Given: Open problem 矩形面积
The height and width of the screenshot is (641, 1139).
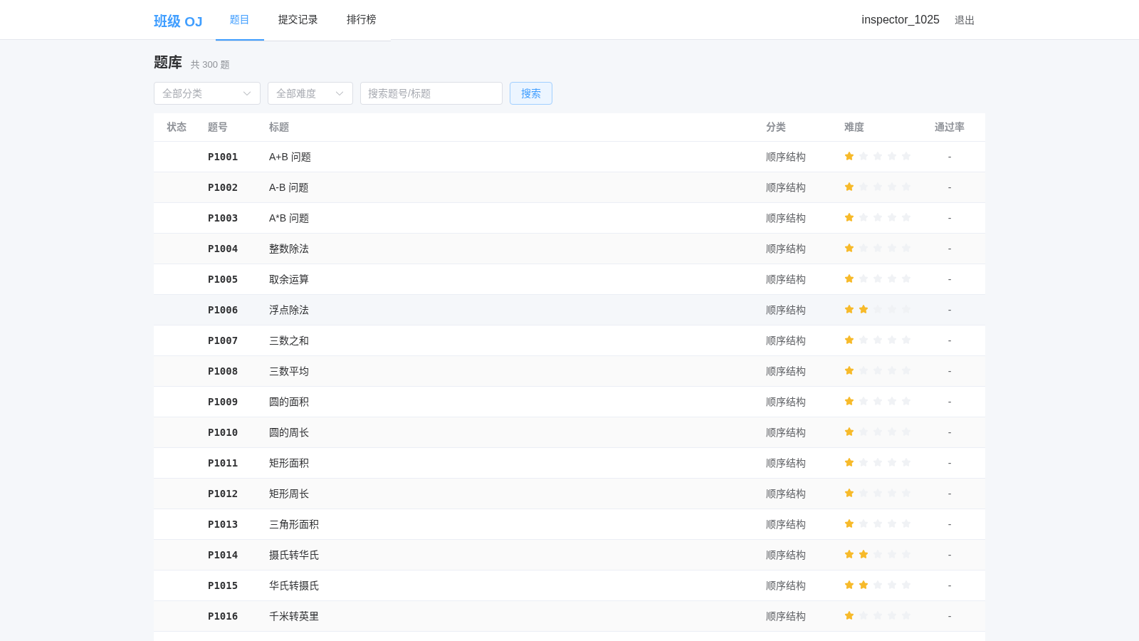Looking at the screenshot, I should pyautogui.click(x=289, y=463).
